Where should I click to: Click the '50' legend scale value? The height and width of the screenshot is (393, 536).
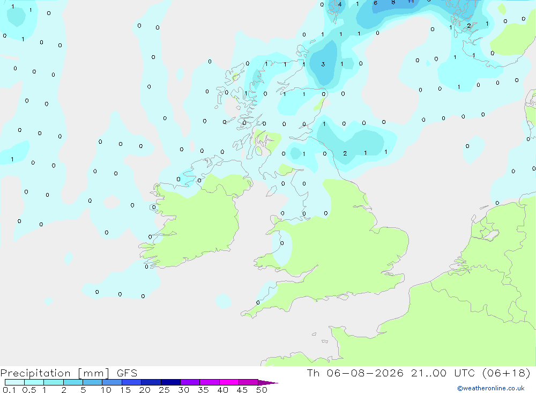[262, 390]
